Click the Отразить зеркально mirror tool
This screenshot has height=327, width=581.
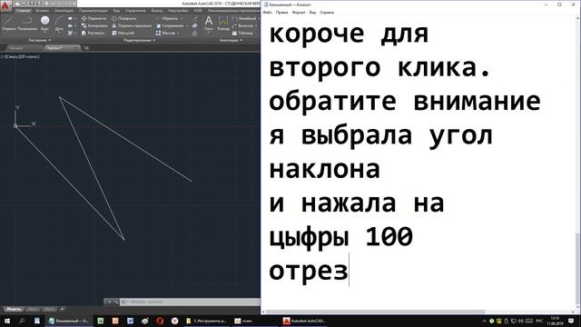(132, 25)
